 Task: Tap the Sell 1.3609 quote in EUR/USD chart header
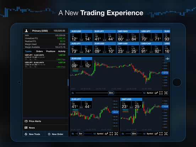(76, 64)
